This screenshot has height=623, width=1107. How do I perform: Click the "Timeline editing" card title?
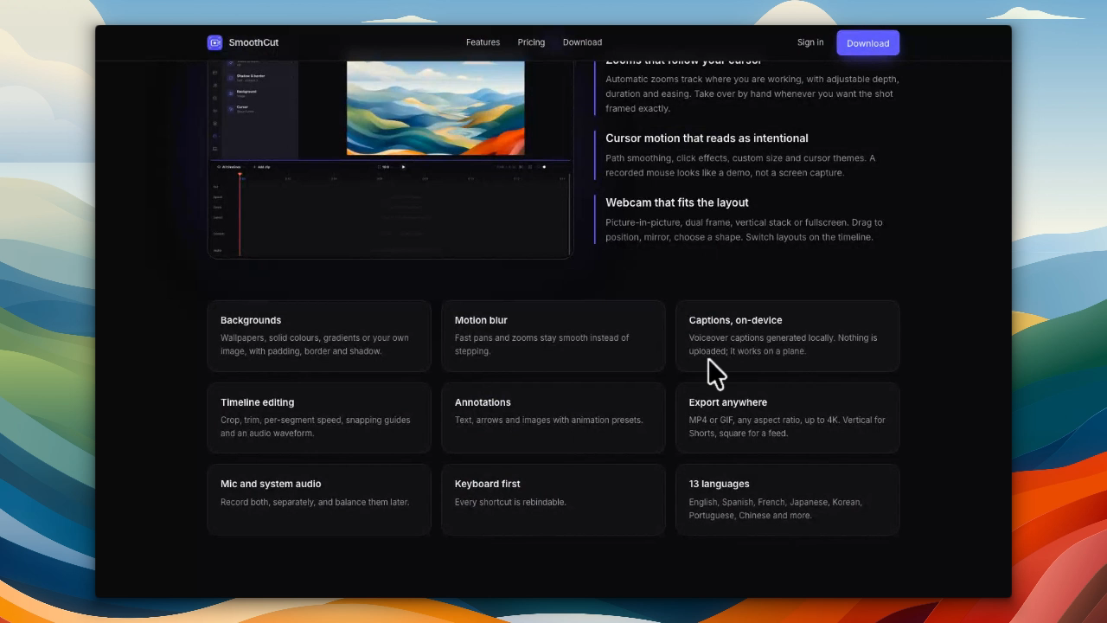tap(257, 402)
